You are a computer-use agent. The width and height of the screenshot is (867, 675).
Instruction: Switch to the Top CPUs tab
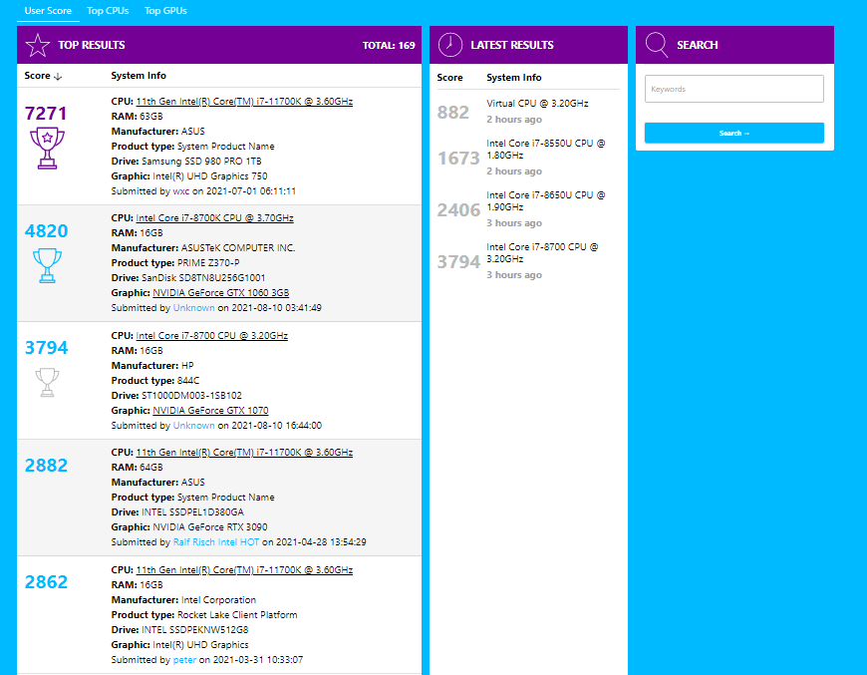pyautogui.click(x=108, y=11)
